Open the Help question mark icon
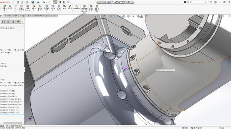231x129 pixels. [215, 2]
